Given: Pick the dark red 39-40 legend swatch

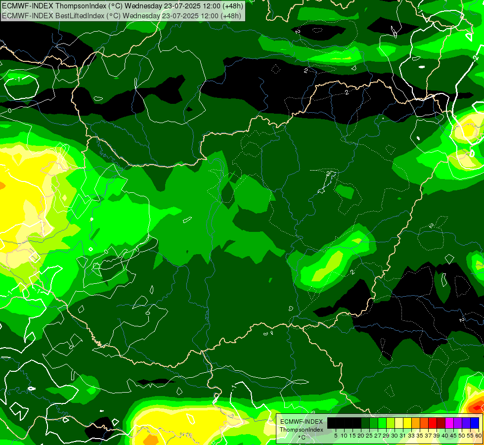Looking at the screenshot, I should (x=441, y=423).
